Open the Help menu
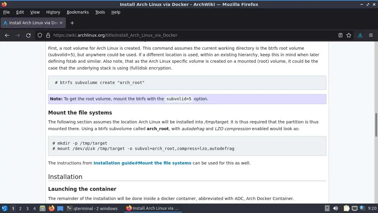Screen dimensions: 378x213 tap(116, 12)
